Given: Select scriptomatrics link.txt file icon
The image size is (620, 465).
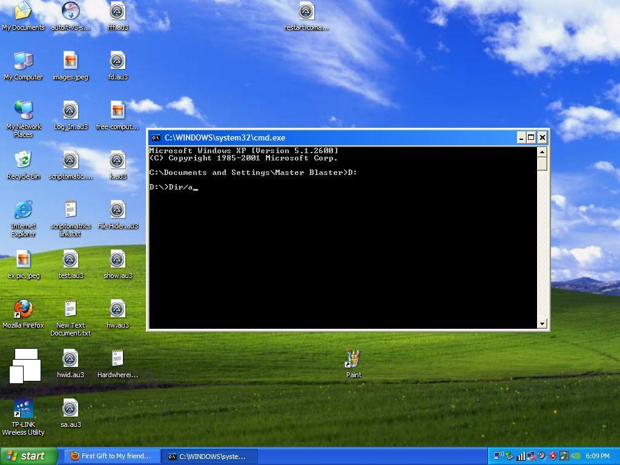Looking at the screenshot, I should [71, 218].
